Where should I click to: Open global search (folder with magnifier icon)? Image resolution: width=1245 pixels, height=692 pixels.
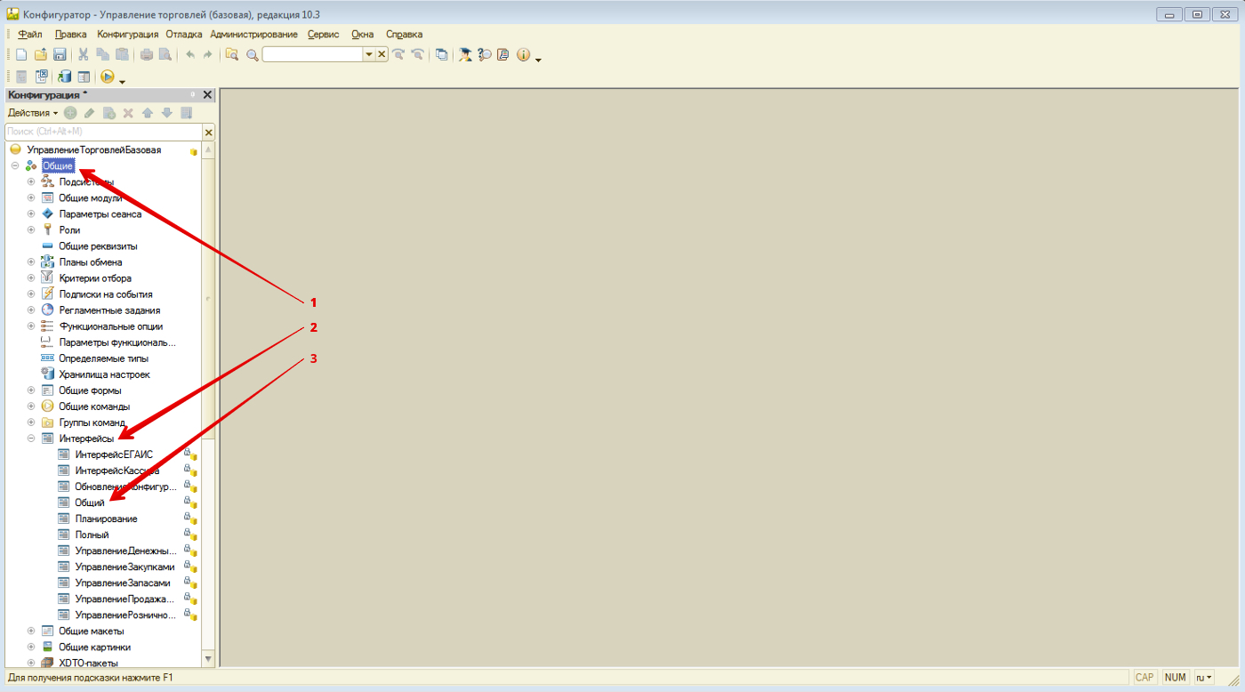232,54
